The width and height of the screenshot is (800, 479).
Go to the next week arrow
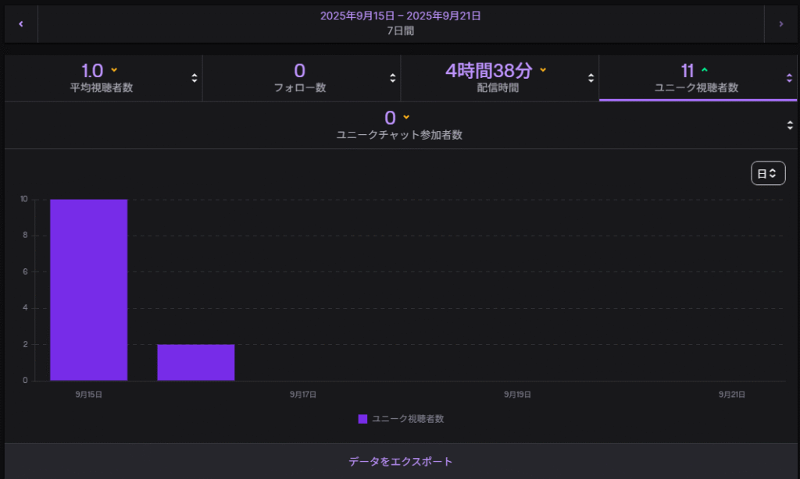[x=780, y=24]
